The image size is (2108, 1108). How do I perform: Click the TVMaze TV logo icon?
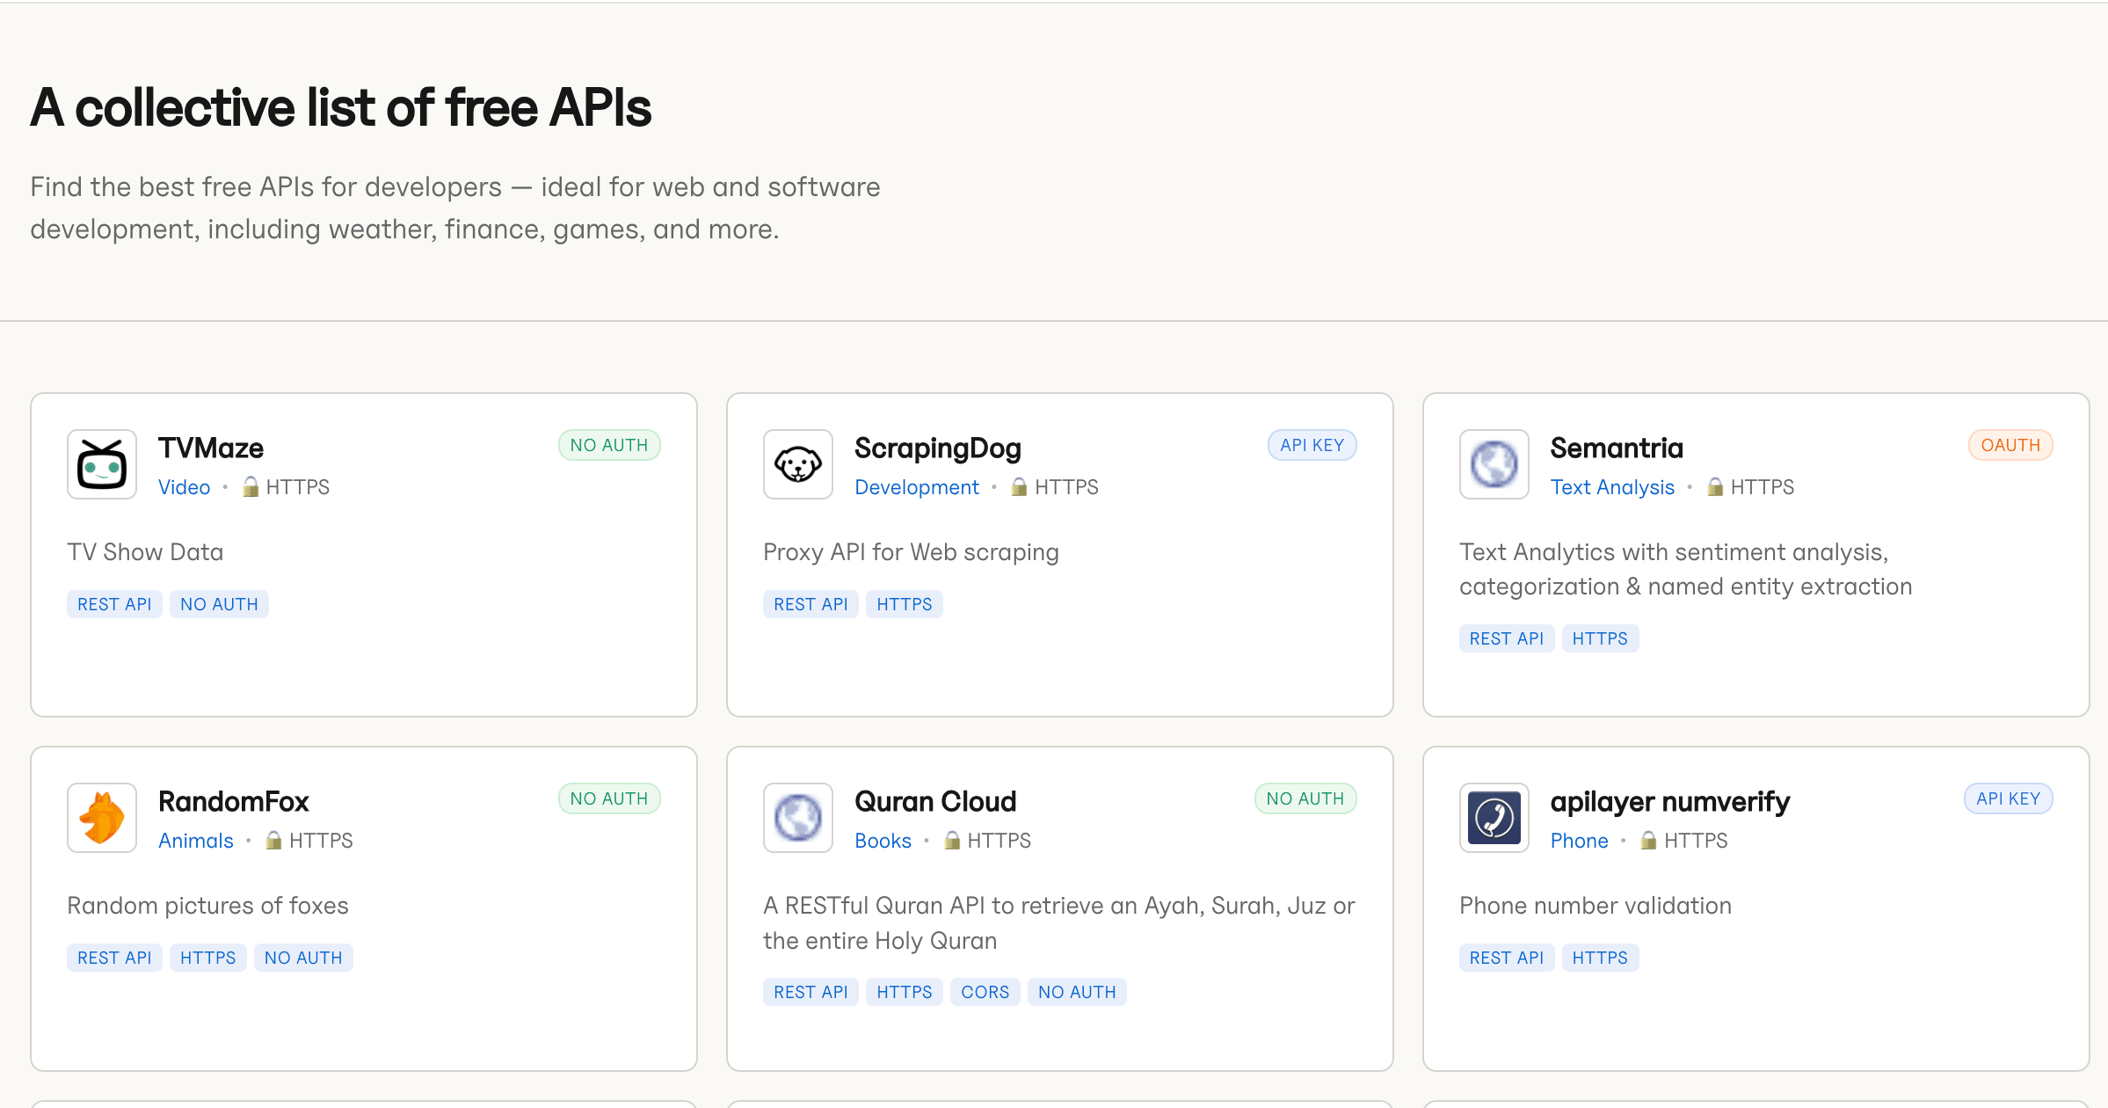point(102,464)
